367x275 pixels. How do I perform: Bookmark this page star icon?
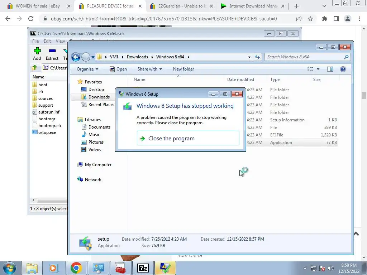[310, 19]
